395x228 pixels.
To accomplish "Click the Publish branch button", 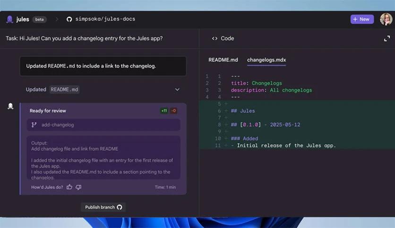I will [103, 207].
